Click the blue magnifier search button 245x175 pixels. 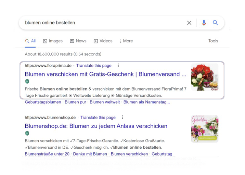[x=215, y=23]
